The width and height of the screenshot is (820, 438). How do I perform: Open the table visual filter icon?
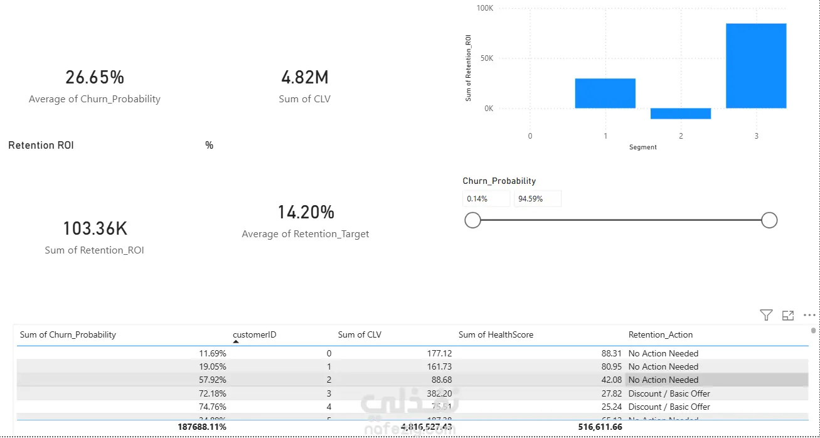765,315
